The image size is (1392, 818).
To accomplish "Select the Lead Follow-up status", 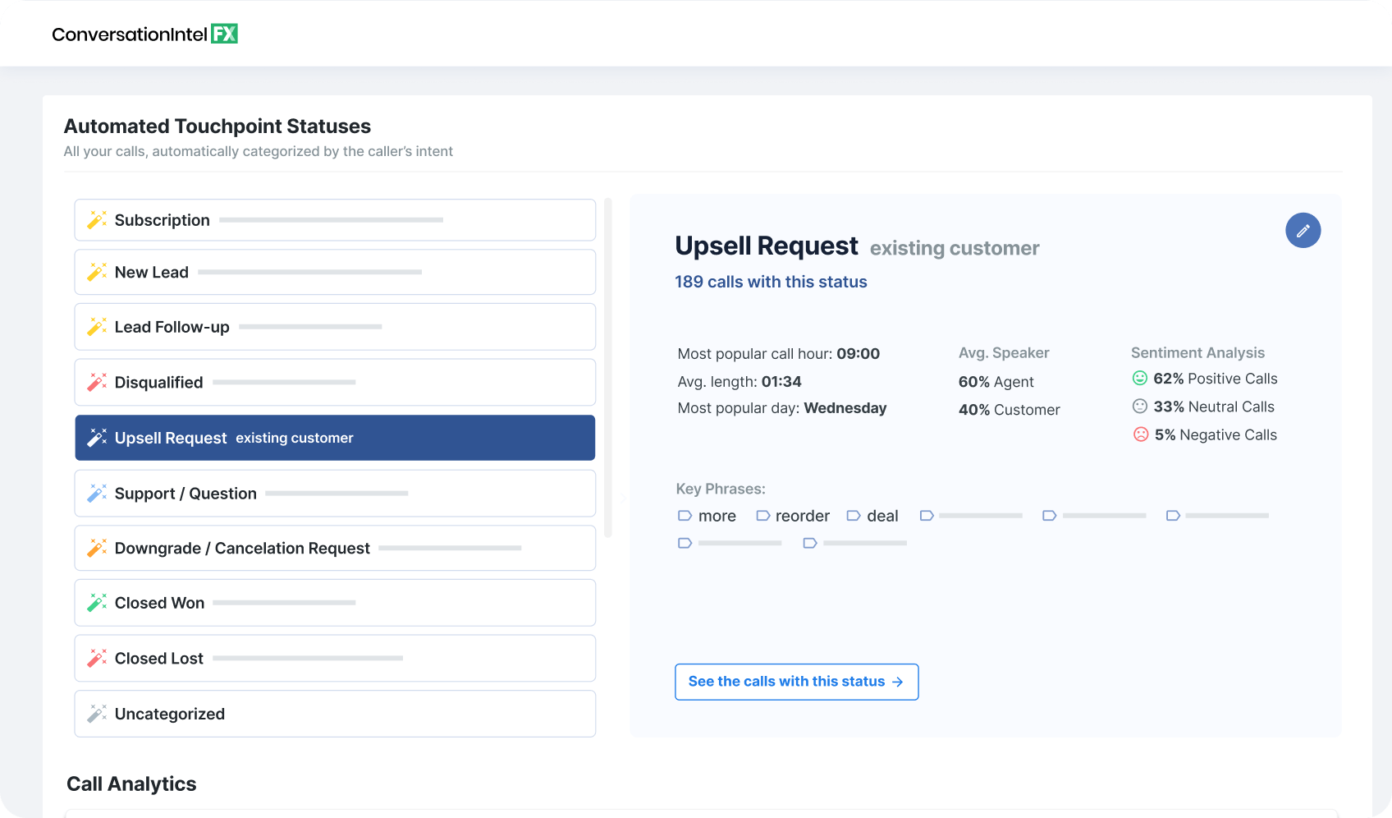I will pos(334,327).
